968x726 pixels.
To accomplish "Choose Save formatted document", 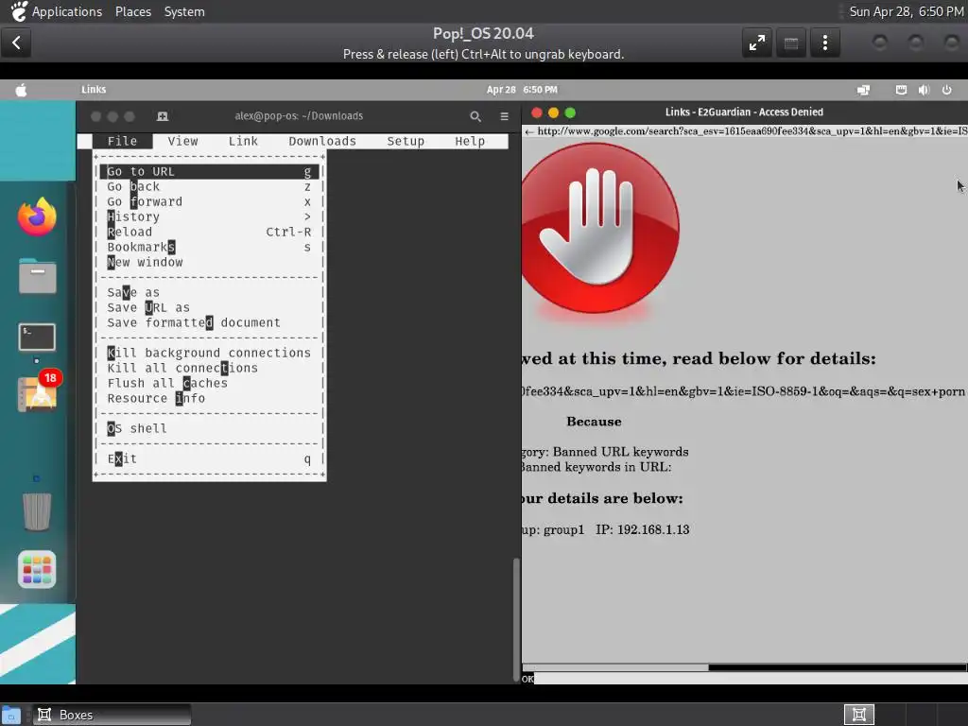I will point(209,323).
